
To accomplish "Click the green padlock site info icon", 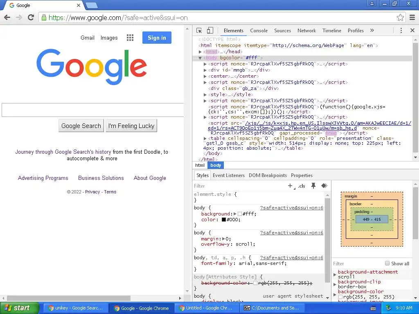I will [44, 18].
